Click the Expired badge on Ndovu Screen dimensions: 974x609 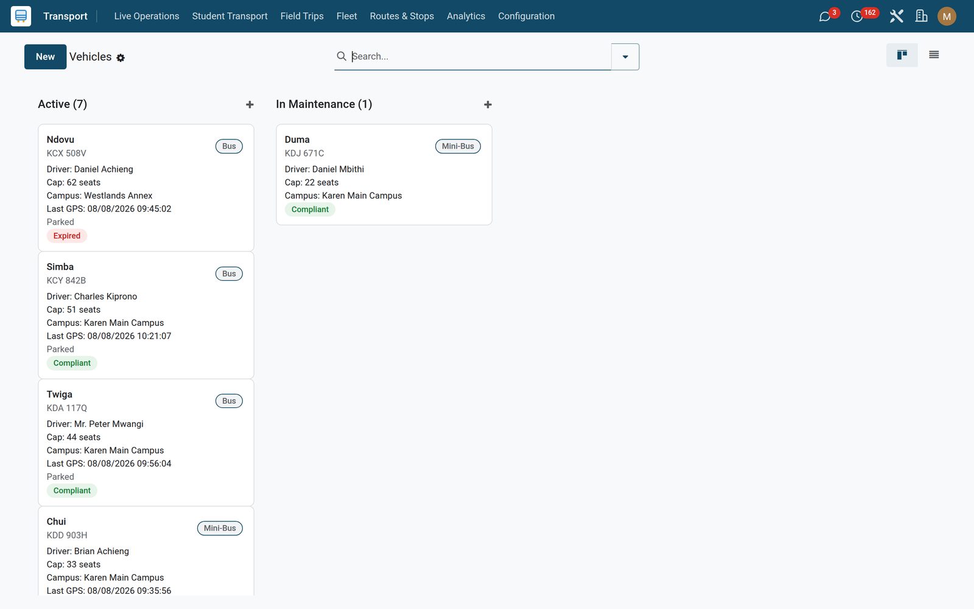[x=67, y=236]
